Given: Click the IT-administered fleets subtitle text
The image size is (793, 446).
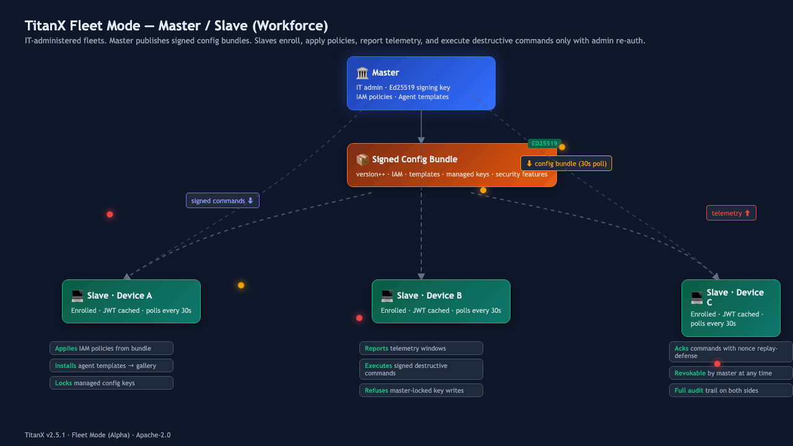Looking at the screenshot, I should (335, 41).
